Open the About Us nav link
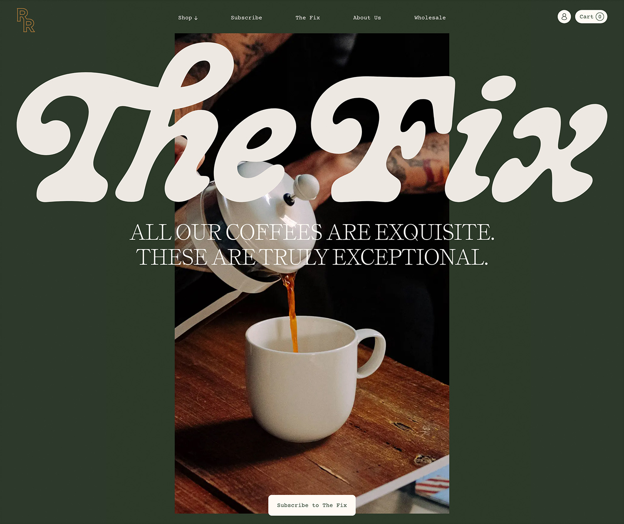 pyautogui.click(x=367, y=17)
